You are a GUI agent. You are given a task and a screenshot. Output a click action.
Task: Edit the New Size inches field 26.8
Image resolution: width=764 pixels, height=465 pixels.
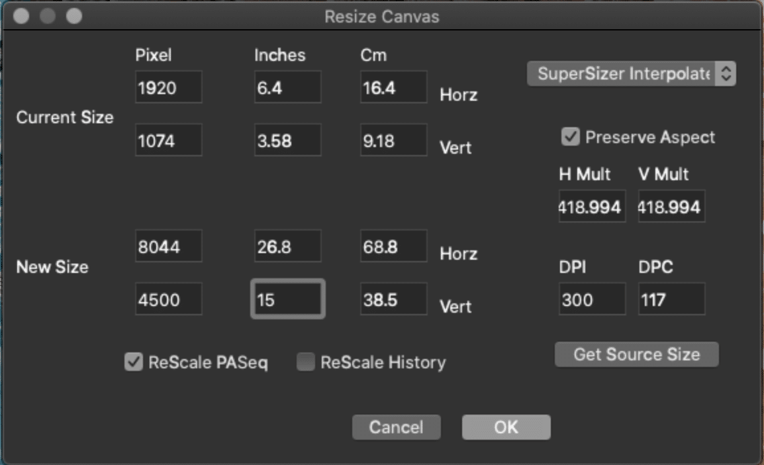[x=287, y=246]
